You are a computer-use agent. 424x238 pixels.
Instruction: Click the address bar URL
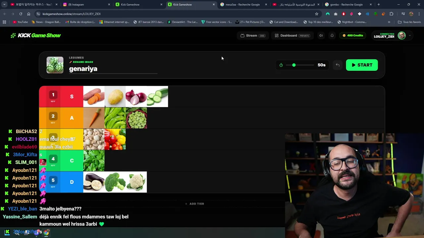pos(72,14)
